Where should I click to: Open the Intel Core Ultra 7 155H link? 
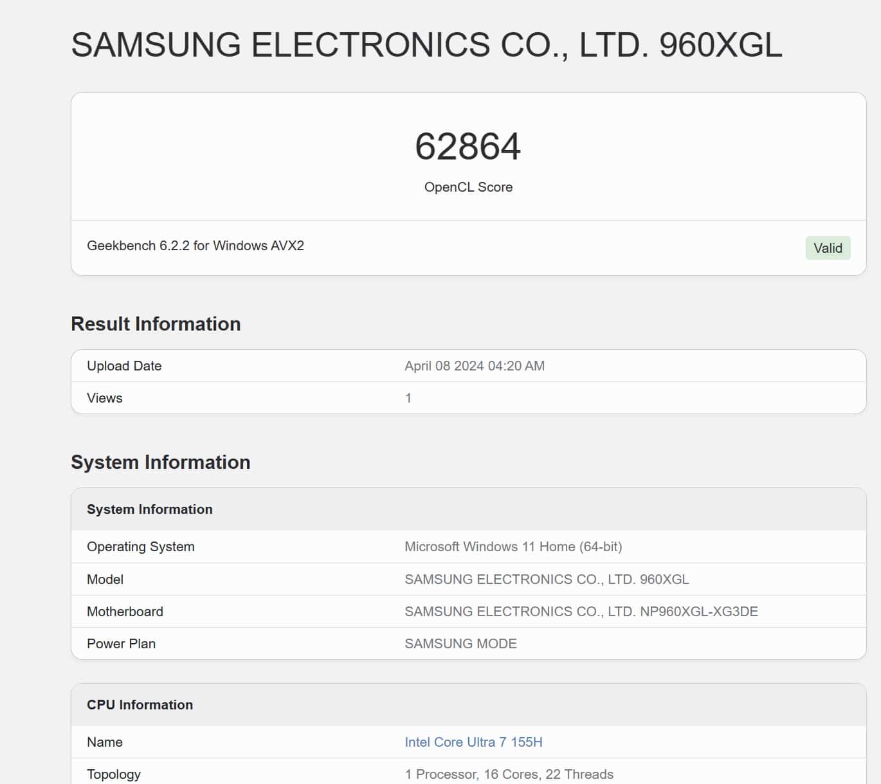(473, 742)
